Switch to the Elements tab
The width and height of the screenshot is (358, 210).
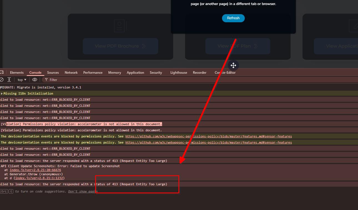tap(17, 72)
